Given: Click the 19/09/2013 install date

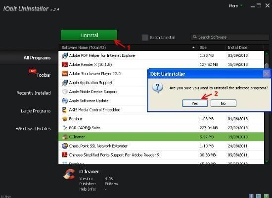Looking at the screenshot, I should pyautogui.click(x=238, y=137).
